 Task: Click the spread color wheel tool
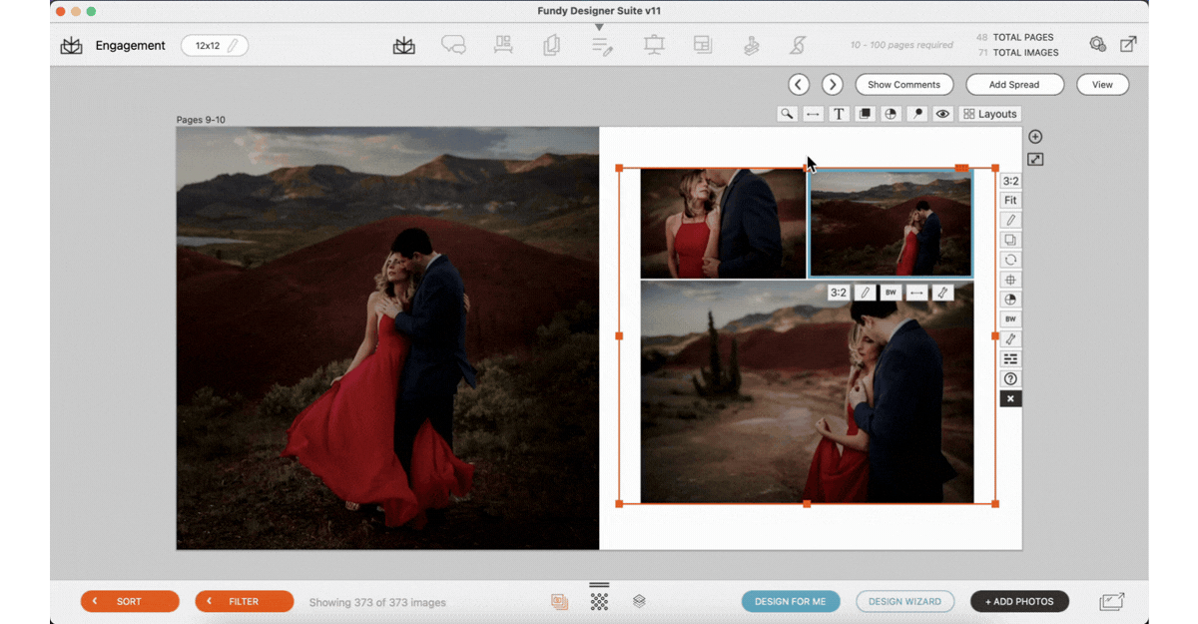891,114
